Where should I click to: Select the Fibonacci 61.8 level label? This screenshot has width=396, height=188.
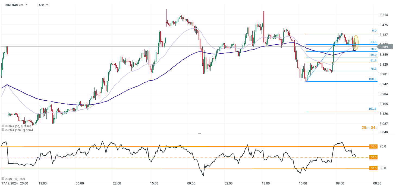373,61
